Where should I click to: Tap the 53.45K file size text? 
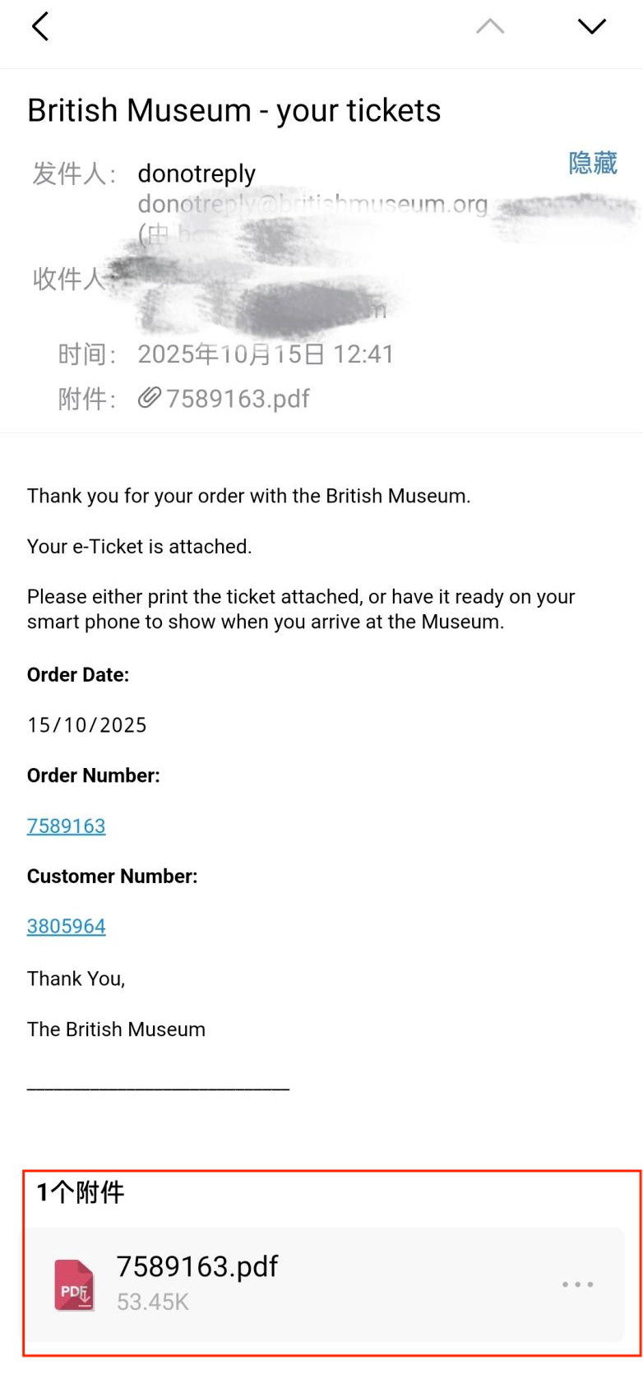[153, 1302]
